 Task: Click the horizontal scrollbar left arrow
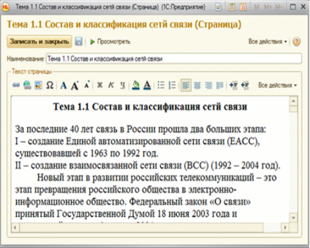pyautogui.click(x=15, y=227)
